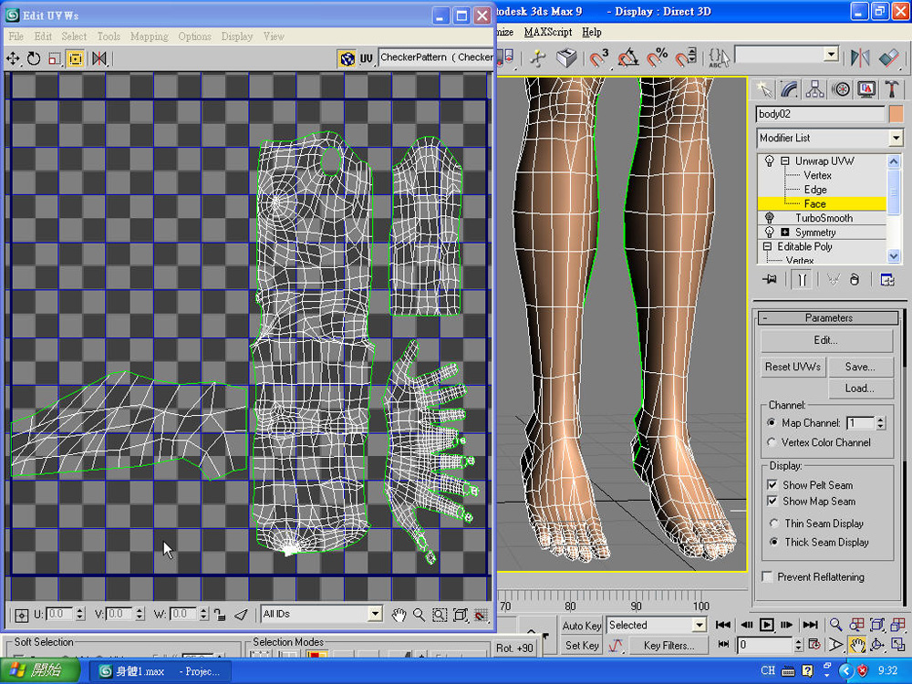Image resolution: width=912 pixels, height=684 pixels.
Task: Click Zoom Region icon in Edit UVWs
Action: point(440,615)
